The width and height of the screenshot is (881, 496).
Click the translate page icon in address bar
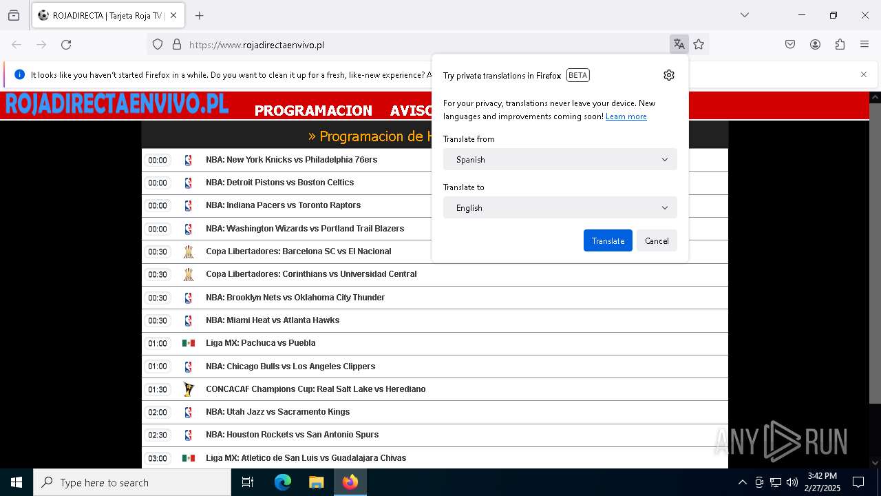[x=679, y=45]
